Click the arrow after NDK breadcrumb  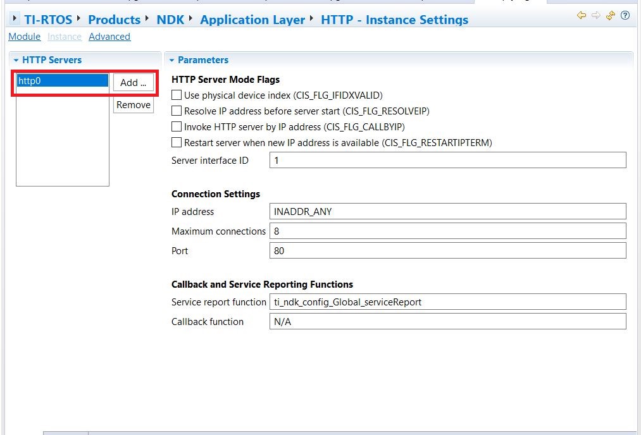[x=192, y=19]
